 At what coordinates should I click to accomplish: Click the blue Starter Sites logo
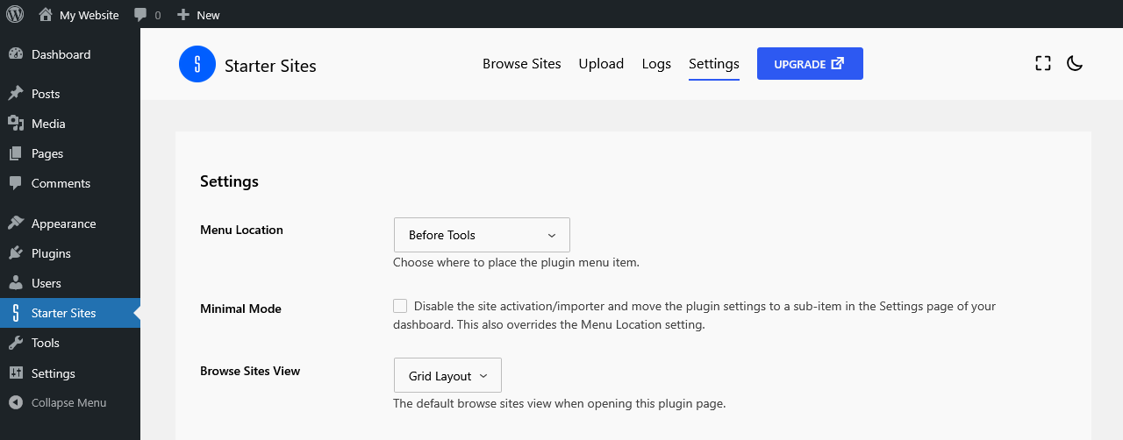(197, 64)
